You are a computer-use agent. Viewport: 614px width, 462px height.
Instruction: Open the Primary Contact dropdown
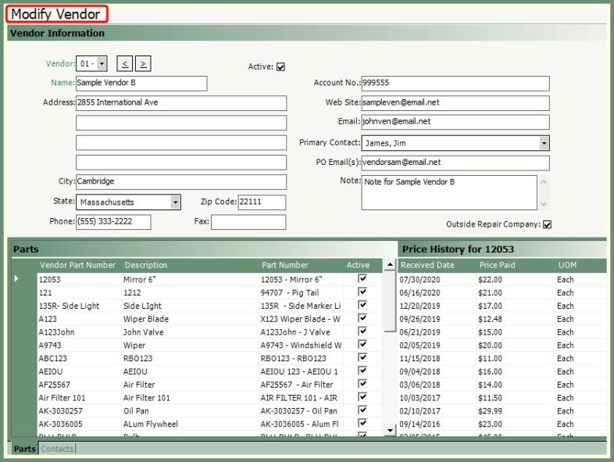(544, 143)
